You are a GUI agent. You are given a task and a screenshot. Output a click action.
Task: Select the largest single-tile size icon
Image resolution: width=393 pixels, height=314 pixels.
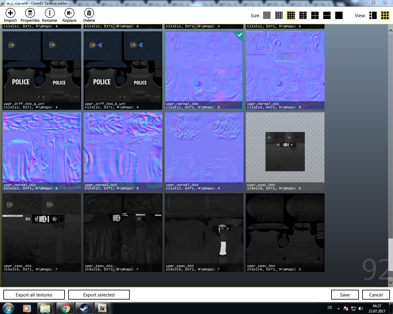click(x=339, y=15)
